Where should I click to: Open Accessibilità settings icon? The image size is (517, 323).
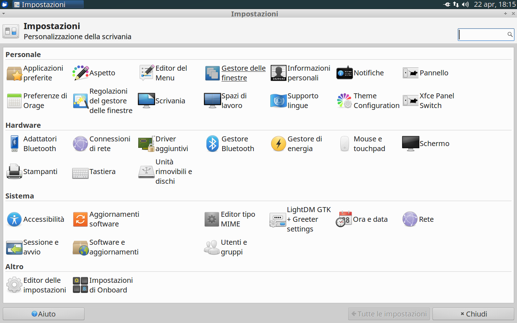click(14, 219)
